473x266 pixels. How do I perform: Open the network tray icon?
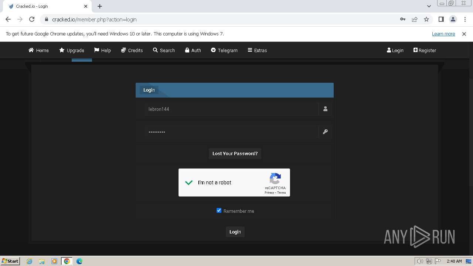tap(429, 261)
